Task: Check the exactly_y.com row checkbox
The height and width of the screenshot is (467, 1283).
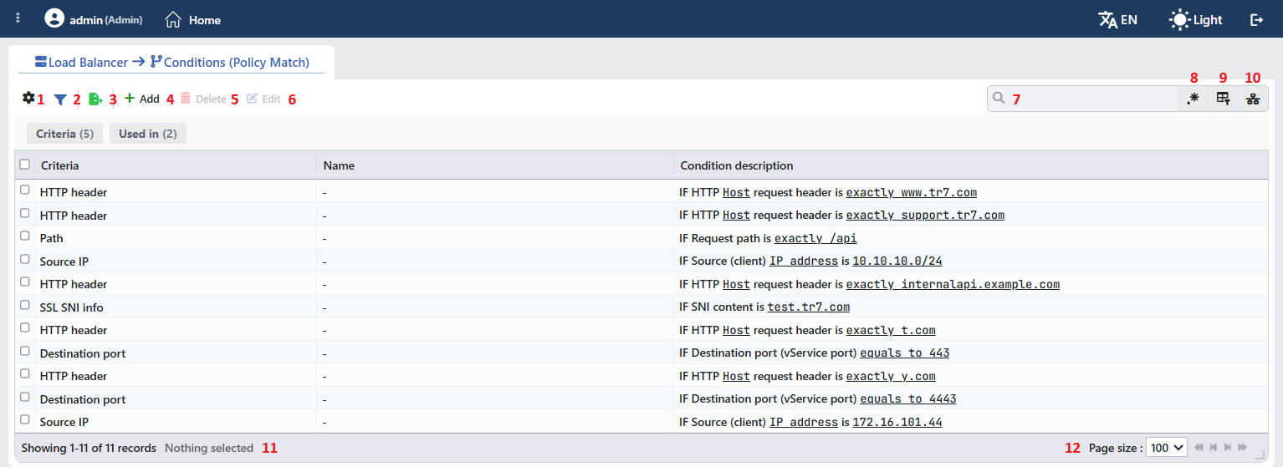Action: click(x=25, y=374)
